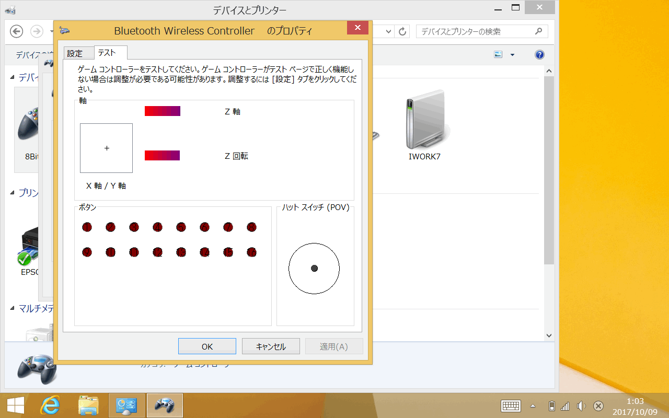Select the テスト tab
Image resolution: width=669 pixels, height=418 pixels.
pyautogui.click(x=107, y=53)
